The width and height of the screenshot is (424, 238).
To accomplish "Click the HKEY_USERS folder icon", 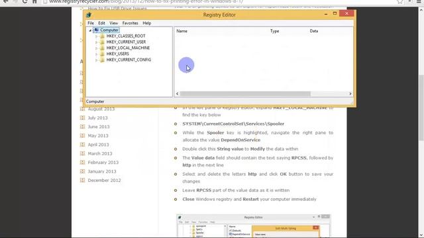I will [x=102, y=54].
